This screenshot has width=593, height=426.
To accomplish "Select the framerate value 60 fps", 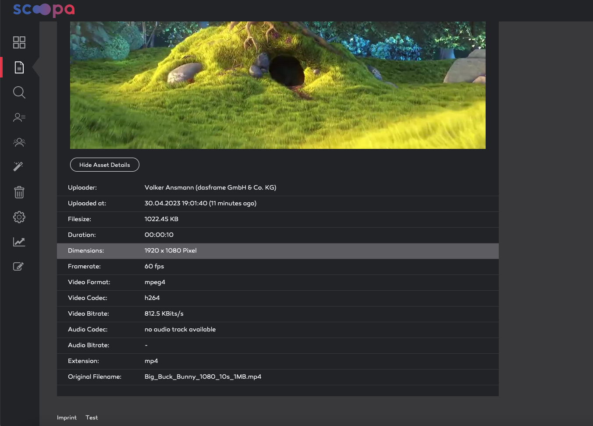I will (x=154, y=266).
